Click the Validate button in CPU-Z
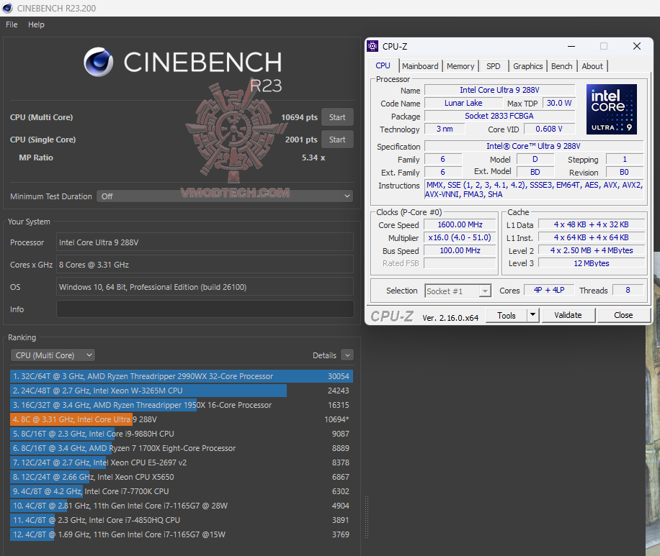Screen dimensions: 660x556 (x=568, y=315)
